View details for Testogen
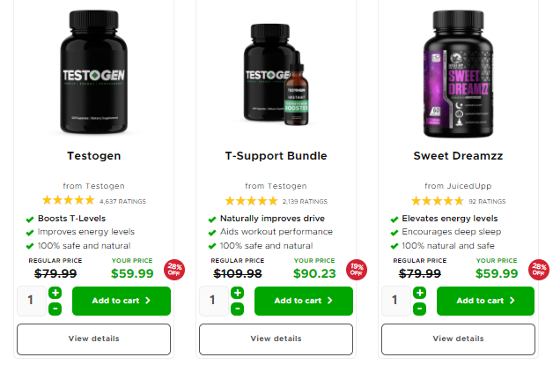Screen dimensions: 553x365 point(94,339)
